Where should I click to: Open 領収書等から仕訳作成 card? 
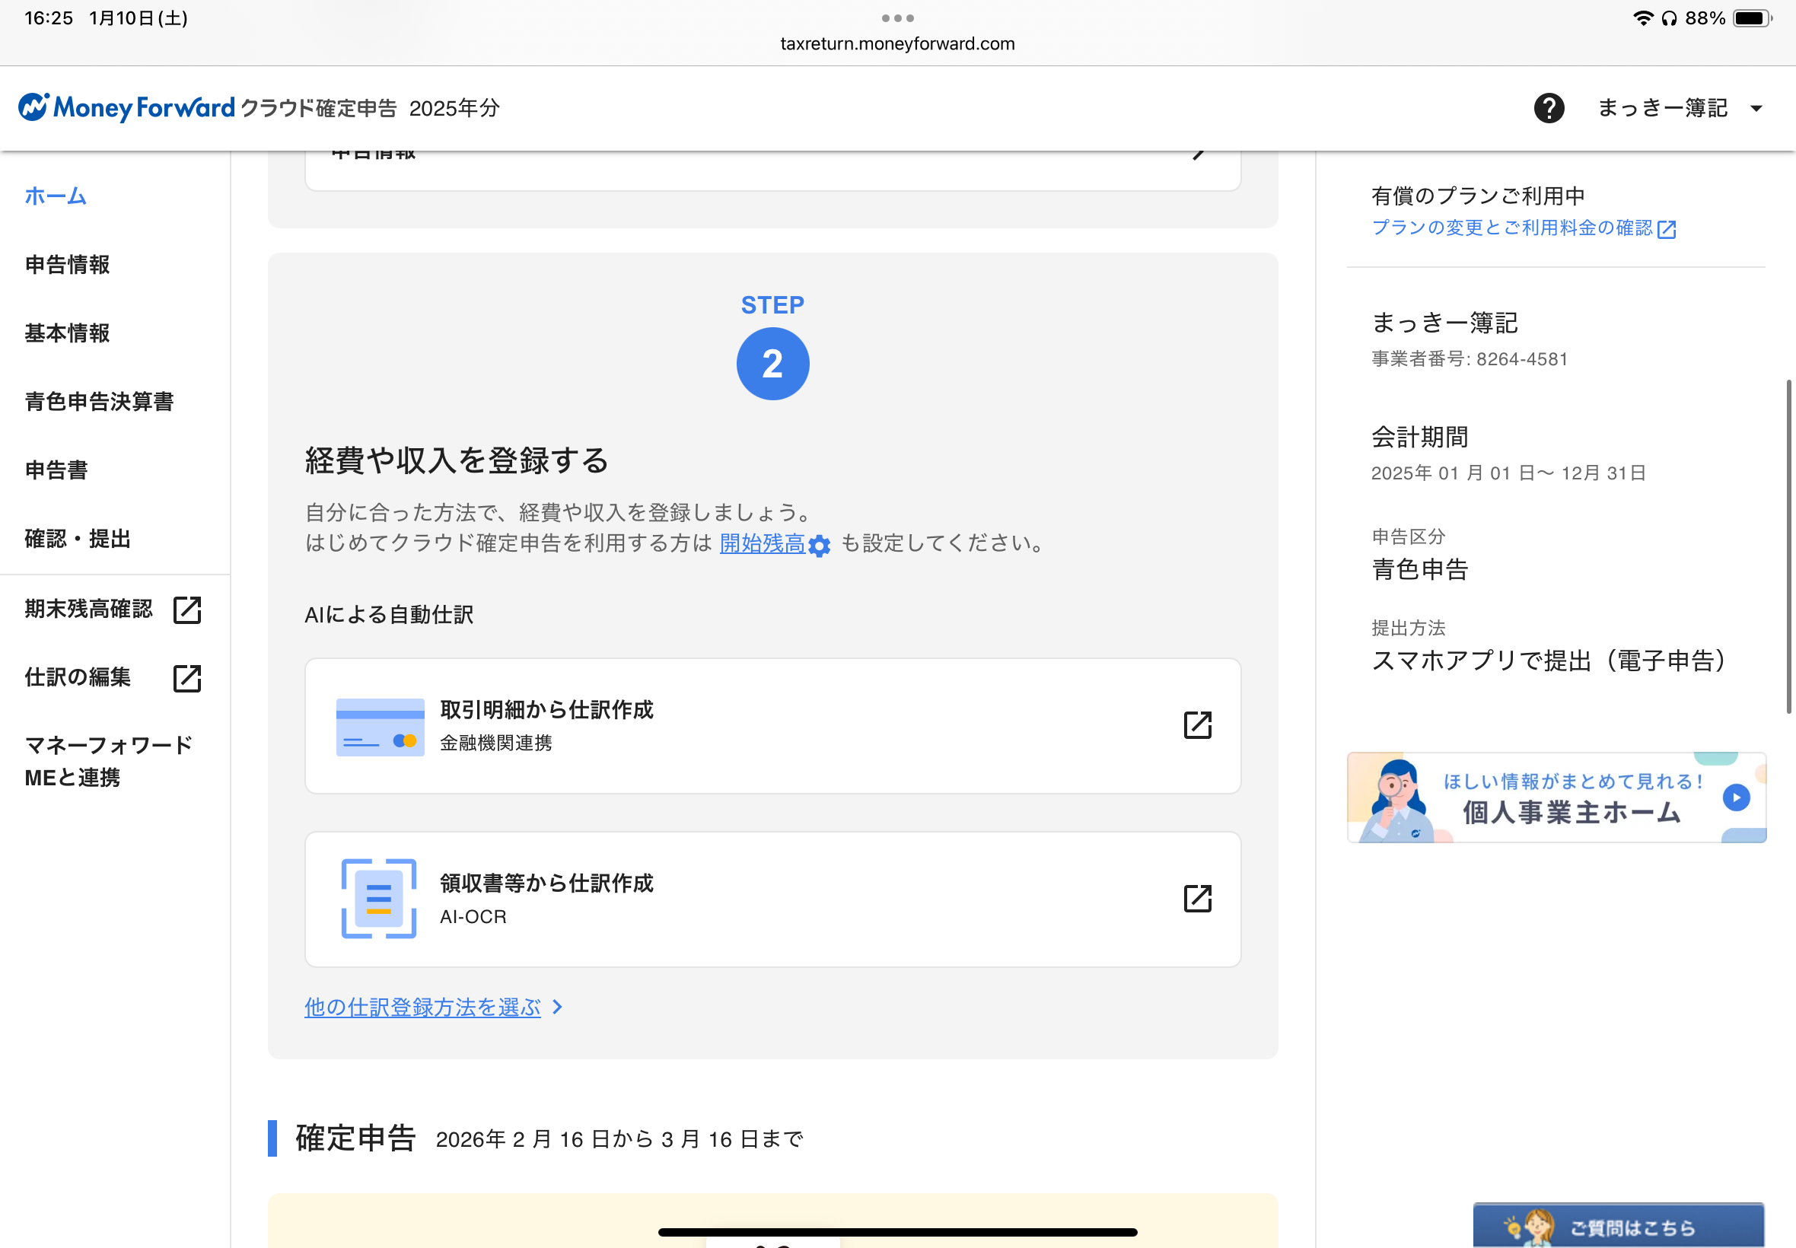click(x=772, y=899)
